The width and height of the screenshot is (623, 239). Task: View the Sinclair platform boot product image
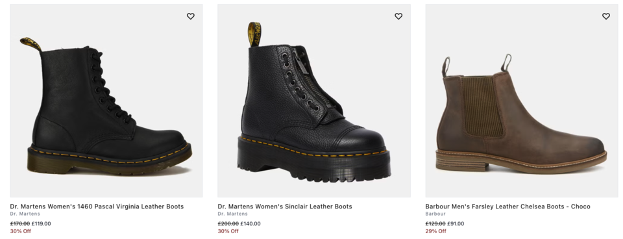[314, 101]
